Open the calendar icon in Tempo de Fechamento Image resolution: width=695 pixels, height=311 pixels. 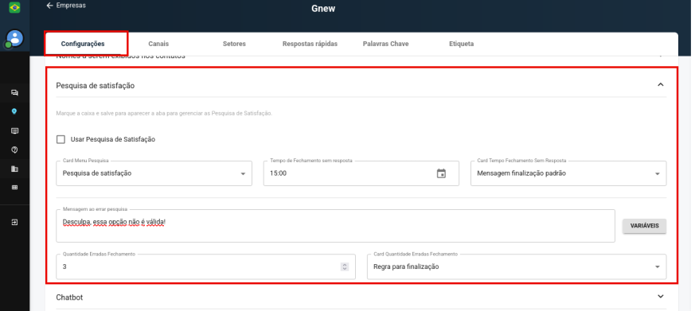point(441,173)
